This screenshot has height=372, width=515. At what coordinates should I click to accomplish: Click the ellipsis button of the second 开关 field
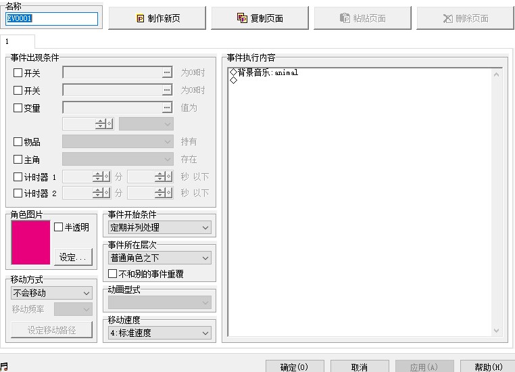tap(167, 90)
